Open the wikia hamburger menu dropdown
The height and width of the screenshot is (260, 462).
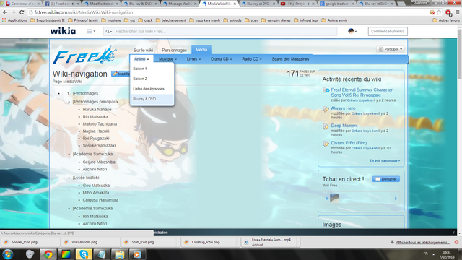click(x=91, y=31)
